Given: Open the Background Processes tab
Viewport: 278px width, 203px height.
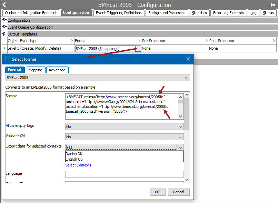Looking at the screenshot, I should [167, 13].
